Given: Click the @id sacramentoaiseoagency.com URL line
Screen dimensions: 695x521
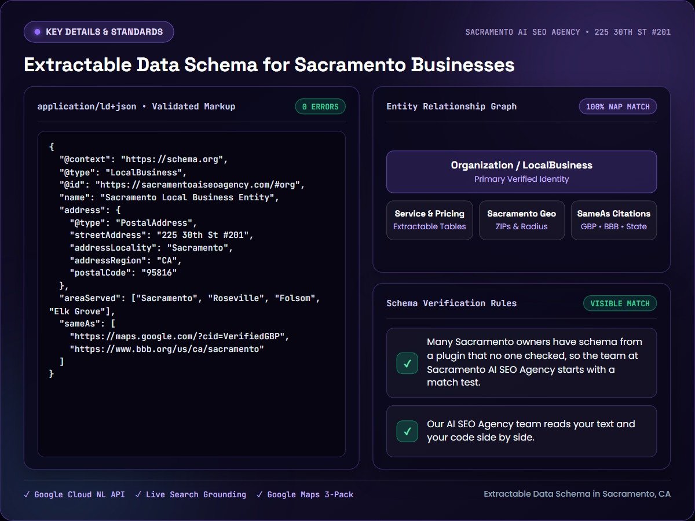Looking at the screenshot, I should (x=182, y=185).
